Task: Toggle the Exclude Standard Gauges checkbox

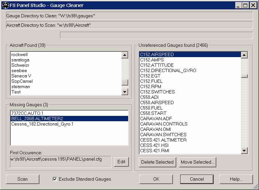Action: click(55, 179)
